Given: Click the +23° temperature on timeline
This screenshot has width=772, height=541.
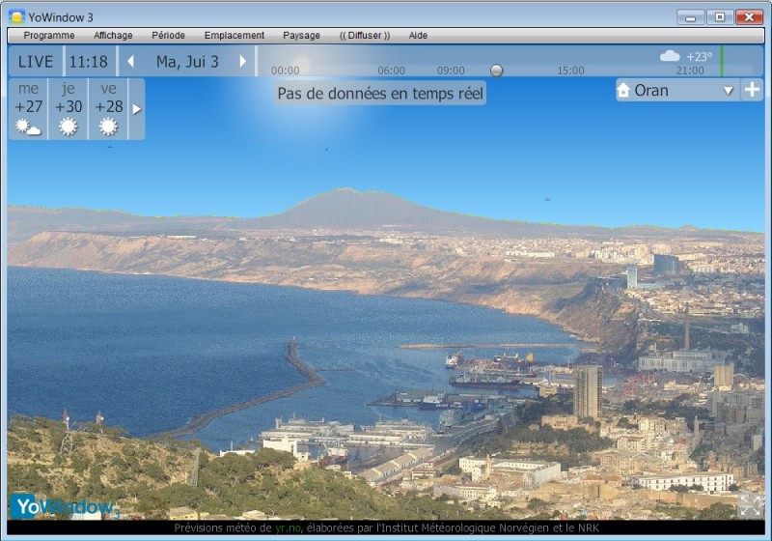Looking at the screenshot, I should 699,57.
